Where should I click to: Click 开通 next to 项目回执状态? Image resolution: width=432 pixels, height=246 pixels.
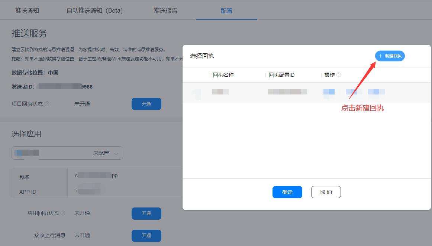[146, 104]
